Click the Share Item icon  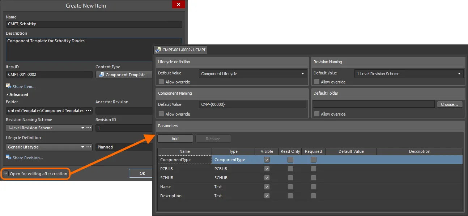(x=9, y=86)
